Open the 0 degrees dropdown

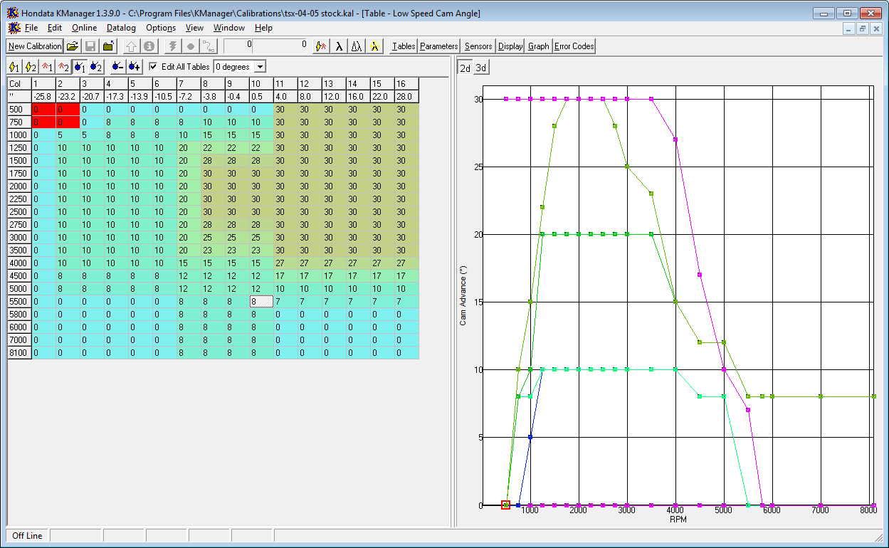coord(261,67)
